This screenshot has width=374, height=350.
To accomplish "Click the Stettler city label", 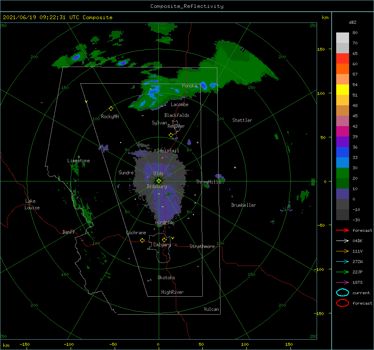I will point(242,120).
